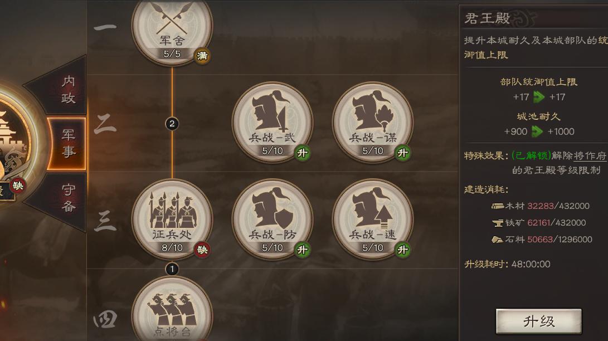Viewport: 608px width, 341px height.
Task: Select the 兵战-谋 strategy skill icon
Action: [373, 123]
